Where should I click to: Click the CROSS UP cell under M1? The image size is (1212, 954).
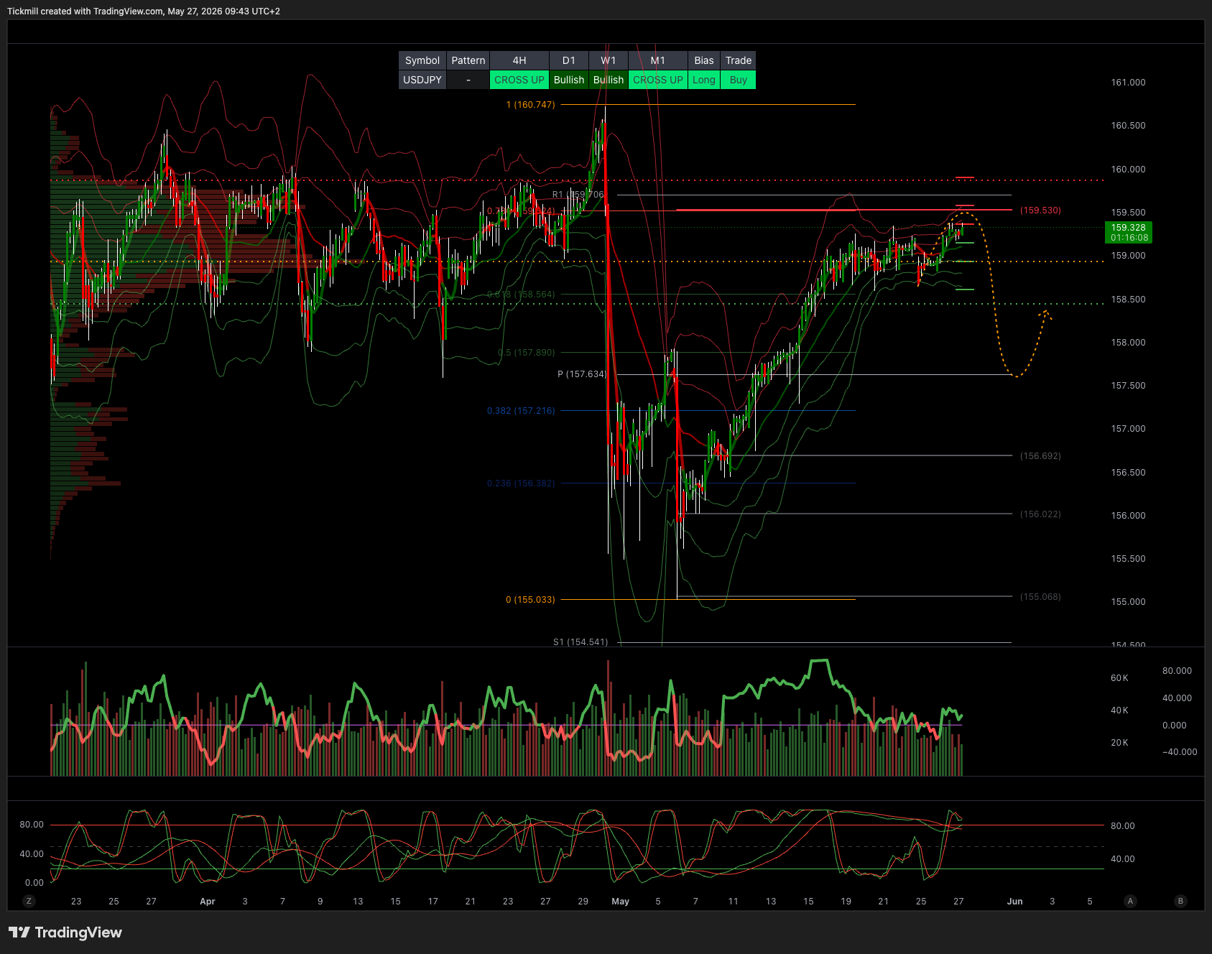coord(658,80)
